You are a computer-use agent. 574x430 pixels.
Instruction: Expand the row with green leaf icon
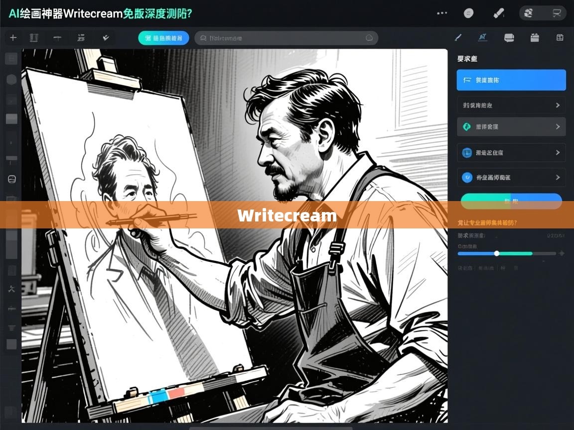[511, 127]
